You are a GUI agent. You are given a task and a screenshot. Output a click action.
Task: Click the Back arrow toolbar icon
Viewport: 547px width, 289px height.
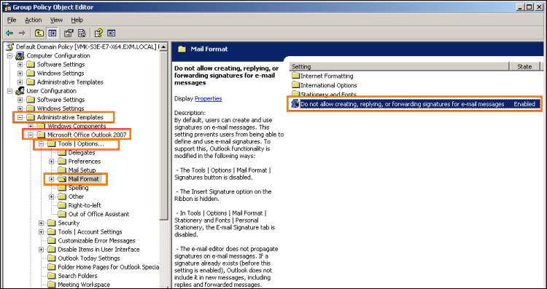pos(9,33)
